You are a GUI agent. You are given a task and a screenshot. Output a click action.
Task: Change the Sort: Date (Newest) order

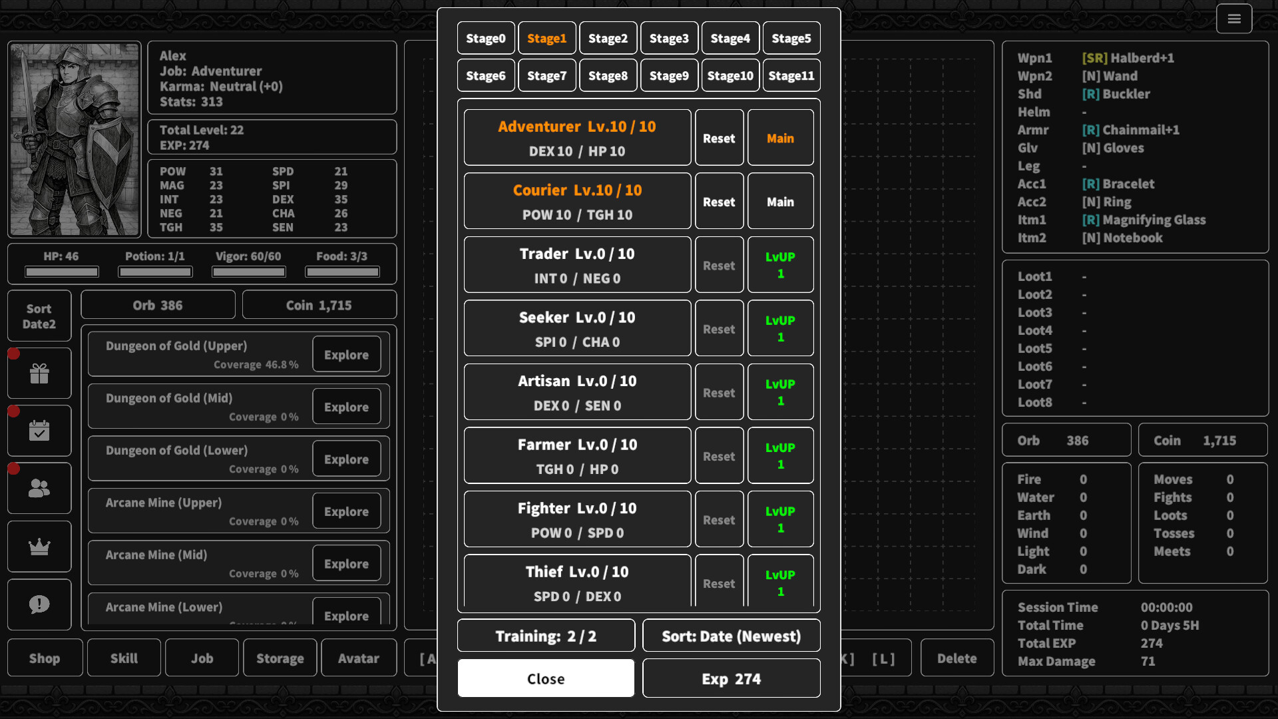pos(731,636)
